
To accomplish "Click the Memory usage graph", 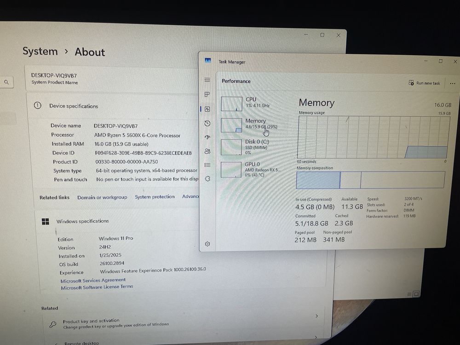I will (374, 137).
